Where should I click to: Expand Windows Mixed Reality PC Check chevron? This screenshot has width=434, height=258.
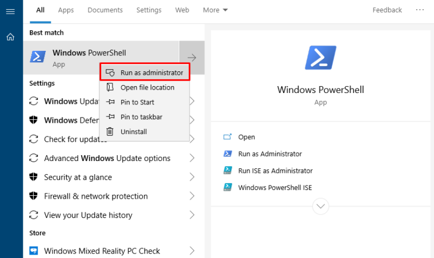[x=192, y=251]
